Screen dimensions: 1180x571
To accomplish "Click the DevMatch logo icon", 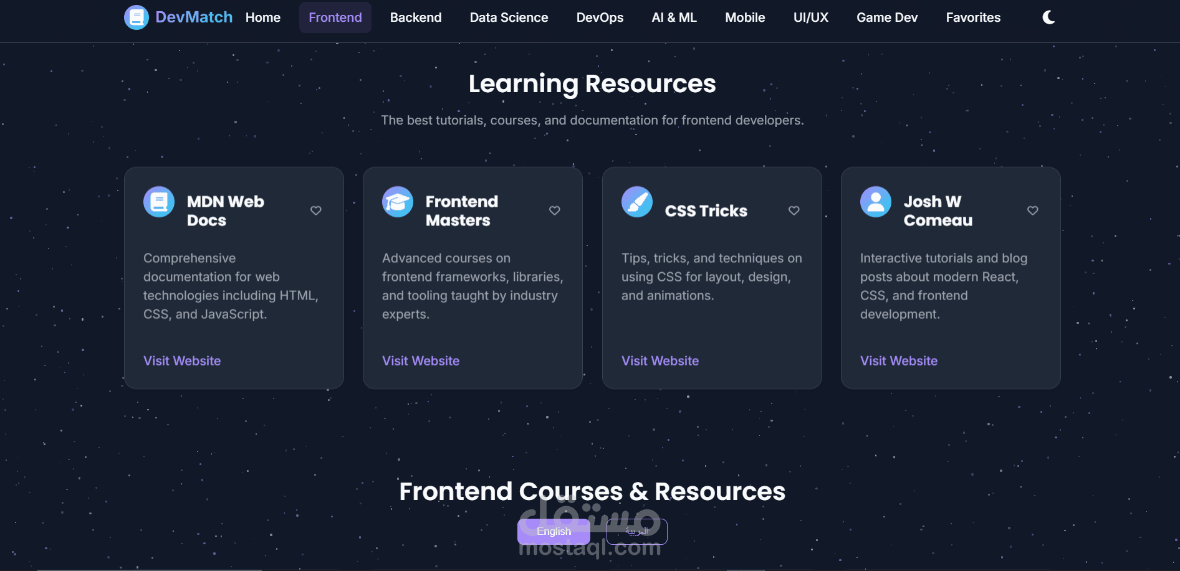I will tap(137, 17).
